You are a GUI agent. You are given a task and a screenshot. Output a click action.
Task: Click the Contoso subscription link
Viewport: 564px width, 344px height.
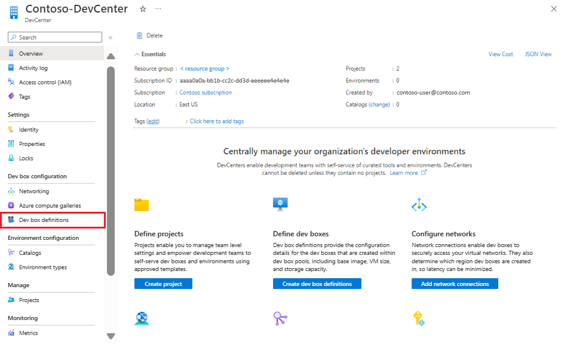[206, 93]
